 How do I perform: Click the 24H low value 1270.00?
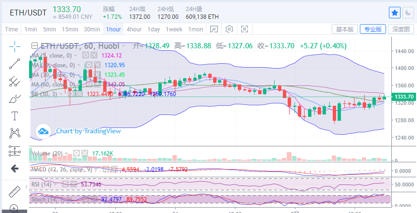[x=168, y=17]
